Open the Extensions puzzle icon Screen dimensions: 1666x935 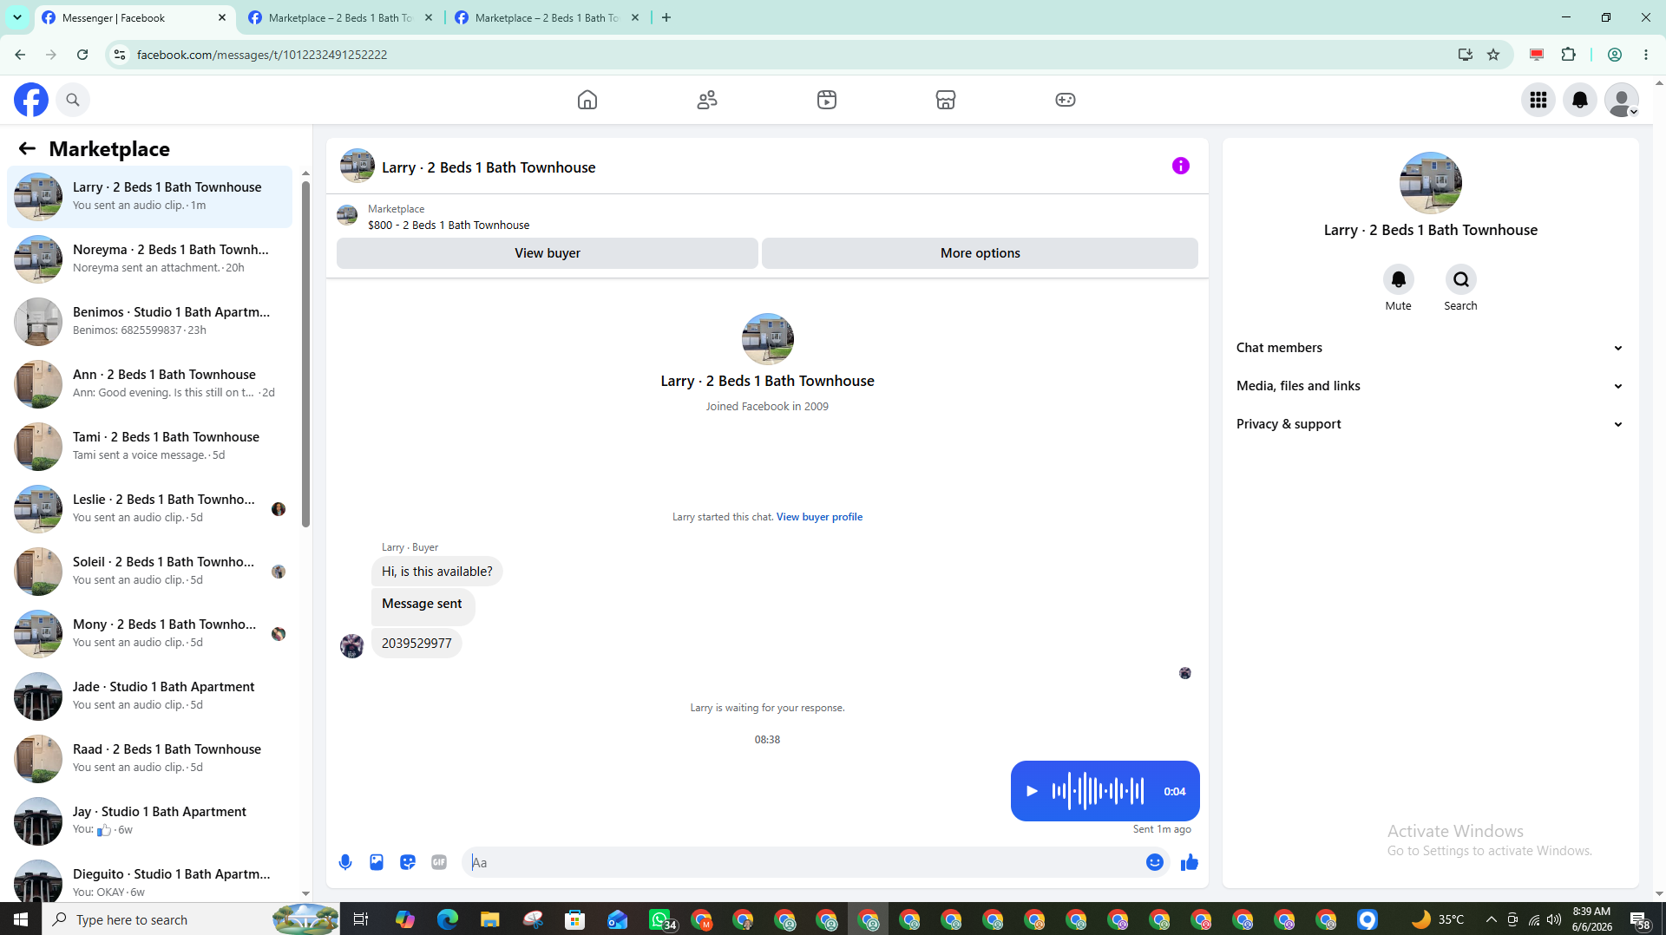tap(1568, 55)
